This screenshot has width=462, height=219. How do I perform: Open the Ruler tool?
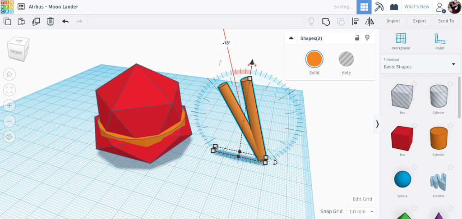tap(439, 41)
